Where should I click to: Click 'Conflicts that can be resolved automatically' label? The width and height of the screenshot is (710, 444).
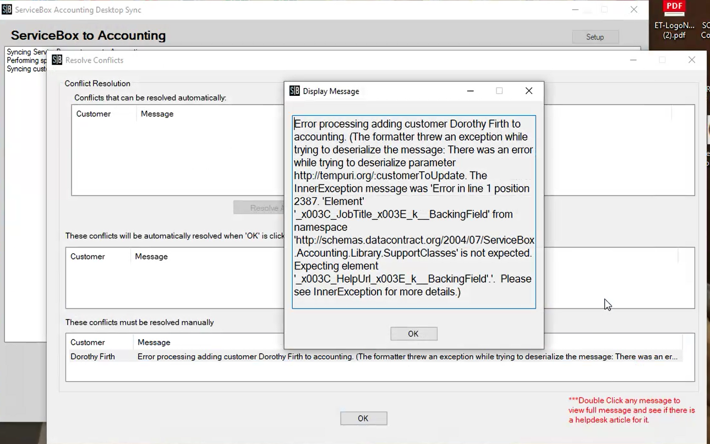tap(150, 98)
